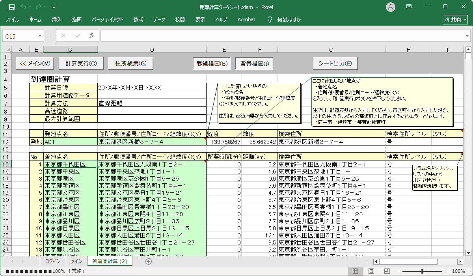
Task: Open the 数式 ribbon tab
Action: coord(138,19)
